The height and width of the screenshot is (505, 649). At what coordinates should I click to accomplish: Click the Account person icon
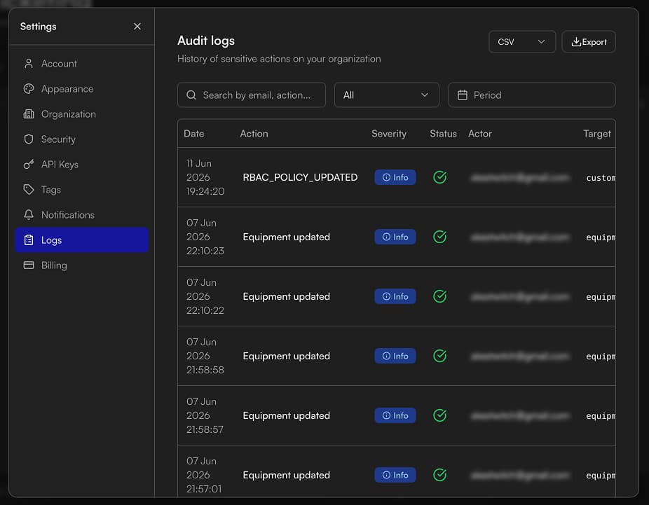point(29,63)
